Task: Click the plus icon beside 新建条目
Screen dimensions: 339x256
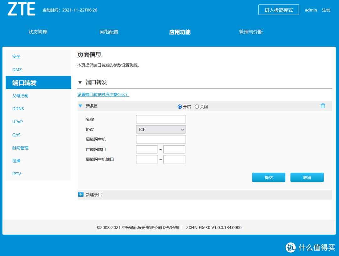Action: point(81,194)
